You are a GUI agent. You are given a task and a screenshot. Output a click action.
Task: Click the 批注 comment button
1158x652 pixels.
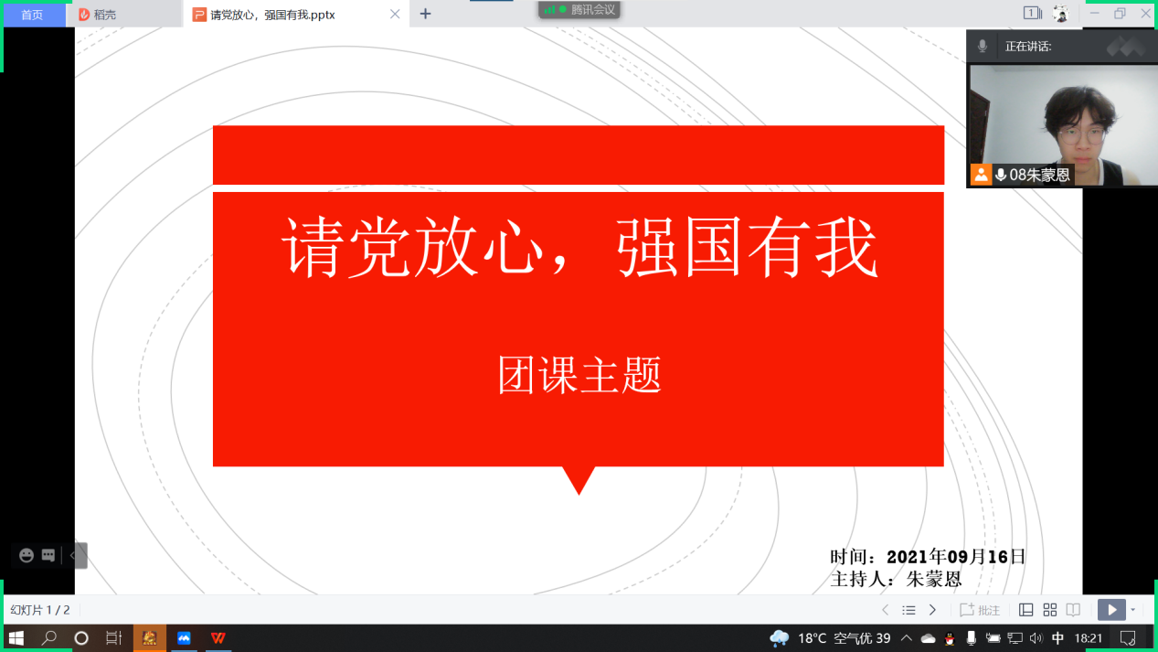pos(980,610)
